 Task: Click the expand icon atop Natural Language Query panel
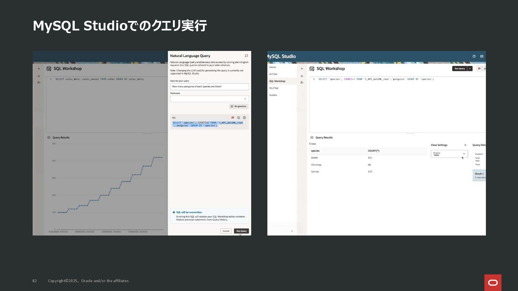246,56
